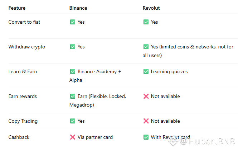Click green checkmark in Revolut Convert to fiat
This screenshot has height=150, width=238.
[x=146, y=22]
